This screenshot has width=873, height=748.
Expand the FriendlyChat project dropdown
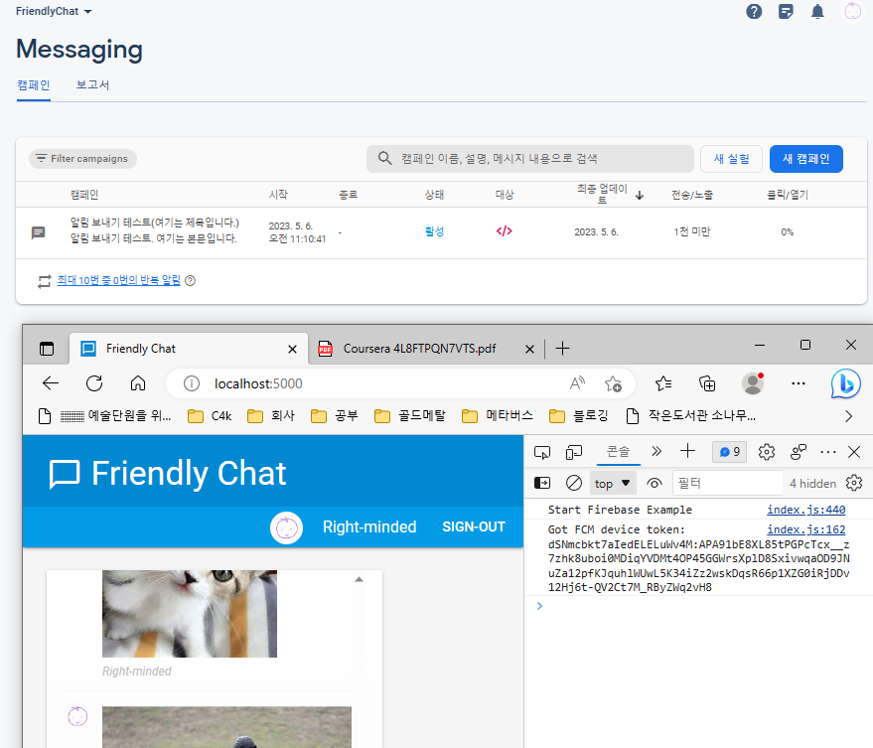coord(54,11)
